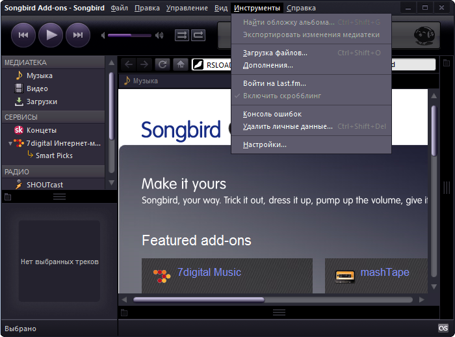Reload the current page
455x337 pixels.
(162, 64)
